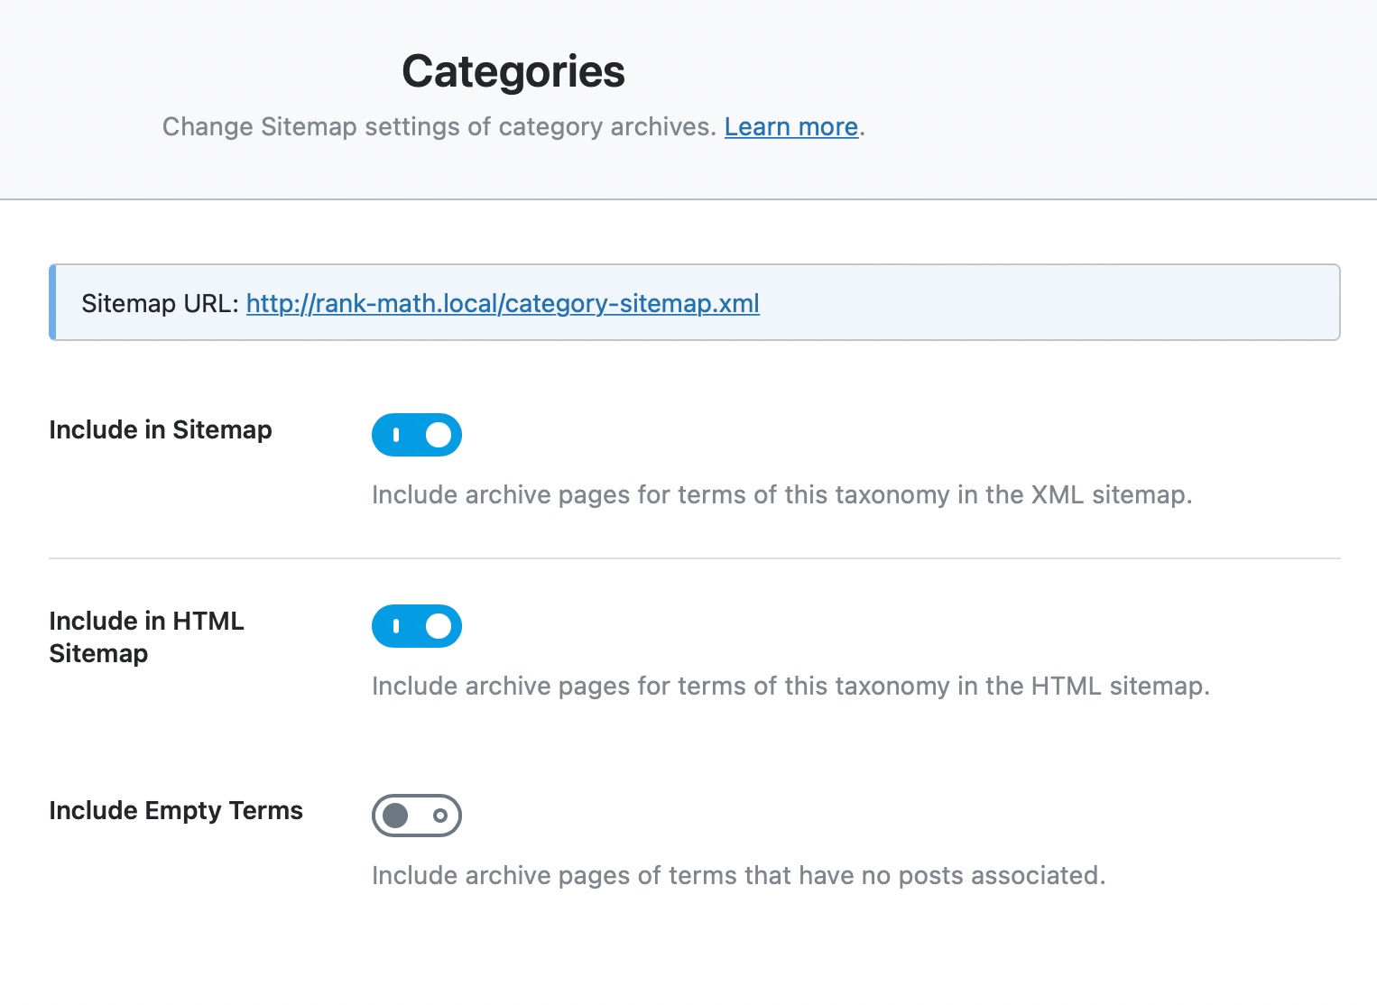
Task: Click the 'Include Empty Terms' label
Action: point(176,810)
